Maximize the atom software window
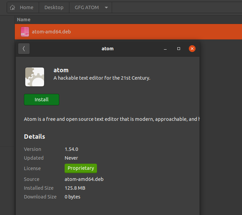 point(179,49)
